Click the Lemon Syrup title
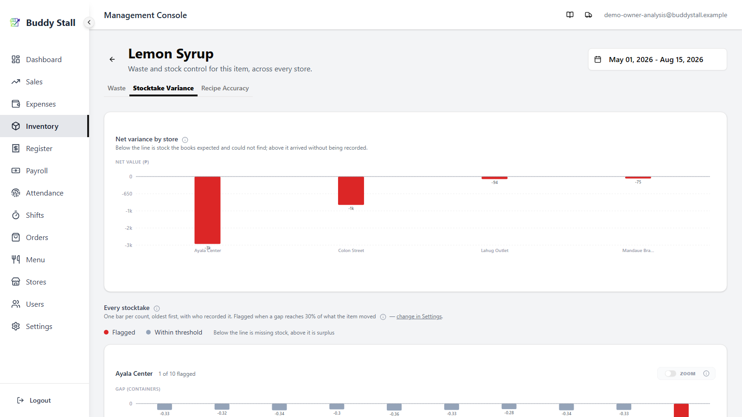The image size is (742, 417). pyautogui.click(x=171, y=54)
